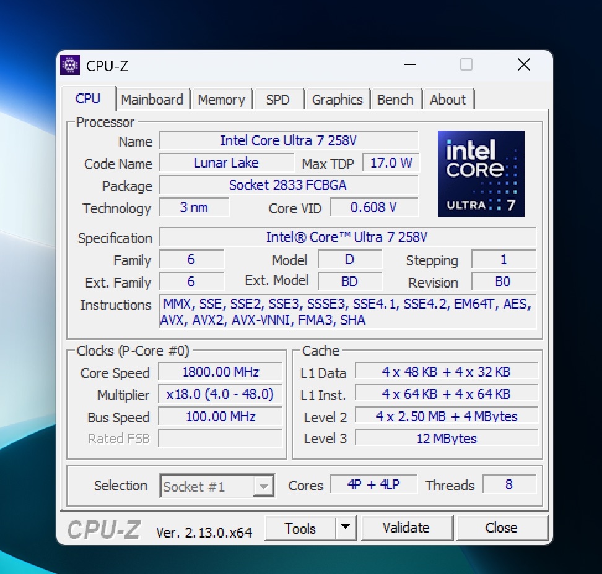This screenshot has width=602, height=574.
Task: Click the Stepping value 1
Action: coord(504,260)
